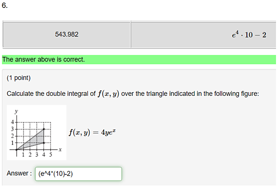The height and width of the screenshot is (189, 279).
Task: Click the x axis label in figure
Action: click(60, 149)
